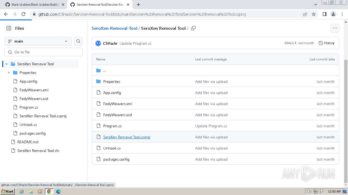Image resolution: width=348 pixels, height=195 pixels.
Task: Open SeroXen Removal Tool.csproj link
Action: coord(127,137)
